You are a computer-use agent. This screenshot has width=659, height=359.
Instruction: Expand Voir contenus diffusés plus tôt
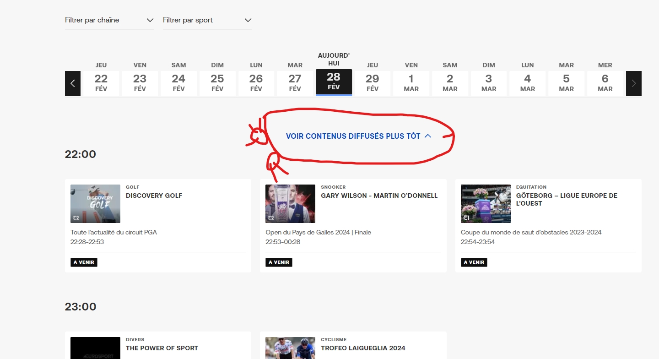[359, 136]
